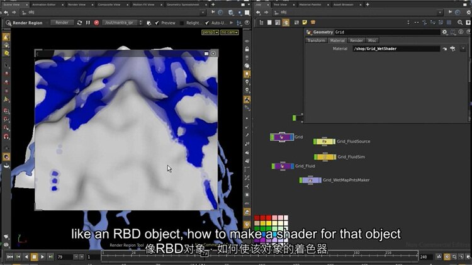Screen dimensions: 472x265
Task: Select the Grid_WetMapPntsMaker node
Action: tap(310, 180)
